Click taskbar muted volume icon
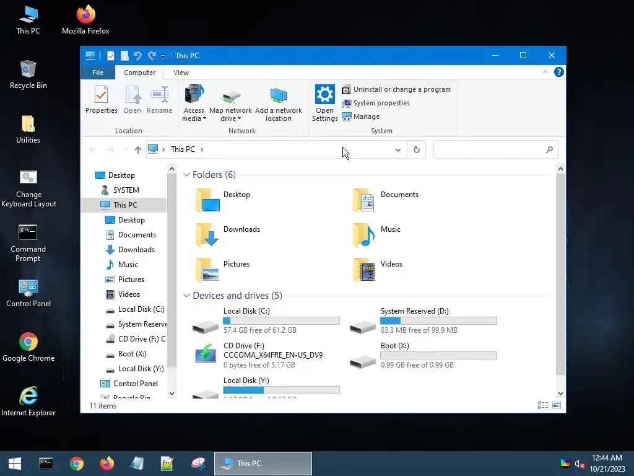The width and height of the screenshot is (634, 476). click(580, 464)
